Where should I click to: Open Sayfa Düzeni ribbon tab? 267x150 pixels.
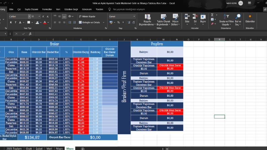32,9
